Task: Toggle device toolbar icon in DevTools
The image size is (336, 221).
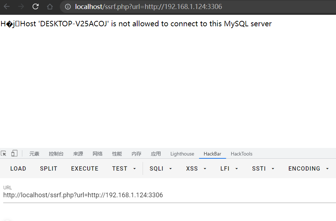Action: (14, 153)
